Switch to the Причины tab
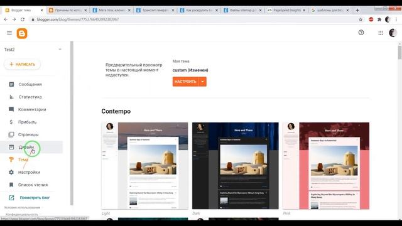The width and height of the screenshot is (402, 226). coord(67,10)
